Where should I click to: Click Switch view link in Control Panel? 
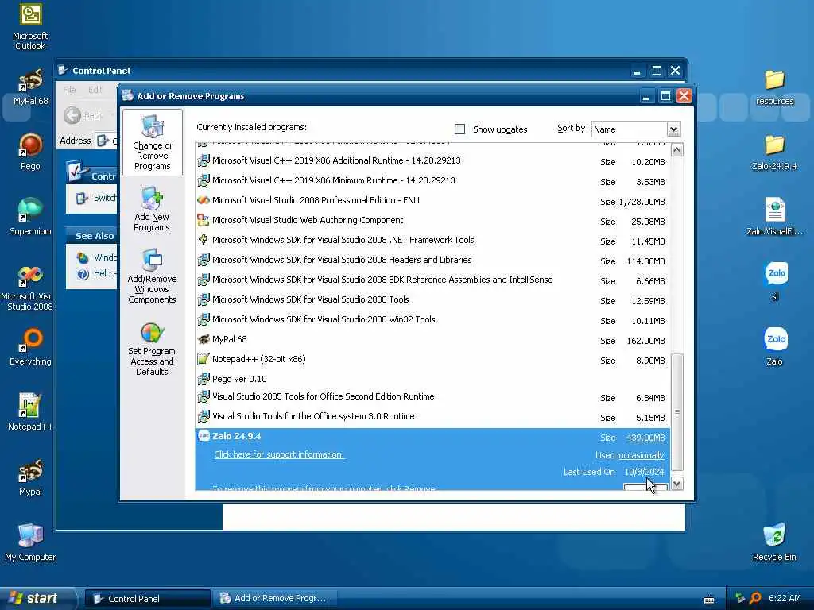point(97,198)
